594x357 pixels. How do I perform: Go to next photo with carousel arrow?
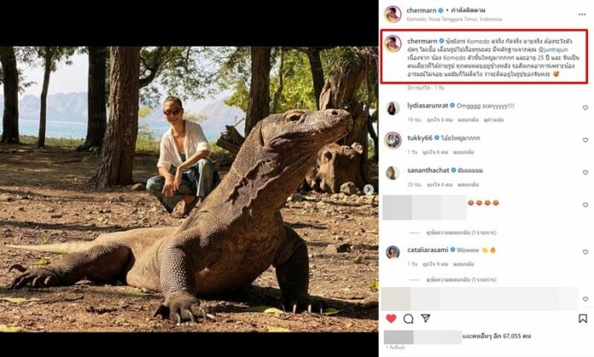369,190
